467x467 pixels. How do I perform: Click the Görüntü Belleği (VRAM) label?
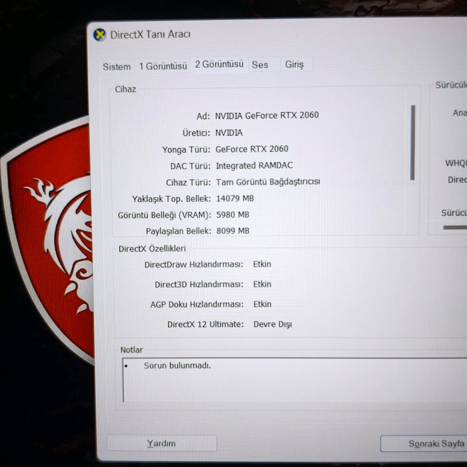click(164, 215)
